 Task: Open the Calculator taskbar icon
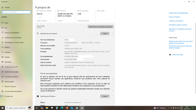click(57, 108)
